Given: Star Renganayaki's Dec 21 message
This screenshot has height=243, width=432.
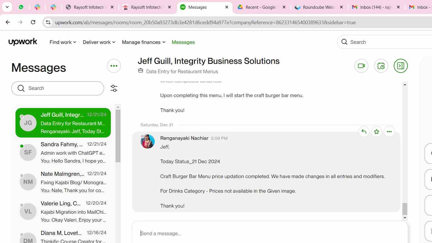Looking at the screenshot, I should 376,132.
